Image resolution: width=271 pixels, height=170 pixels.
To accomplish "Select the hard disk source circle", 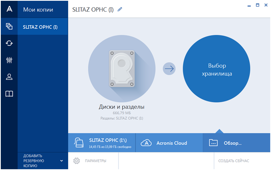I will tap(122, 69).
